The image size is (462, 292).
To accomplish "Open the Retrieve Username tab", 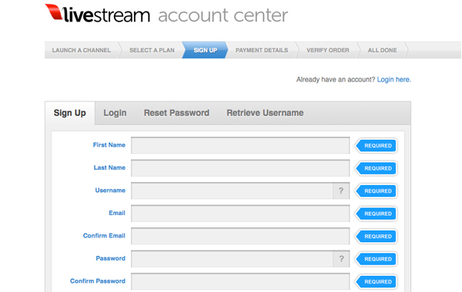I will tap(265, 113).
